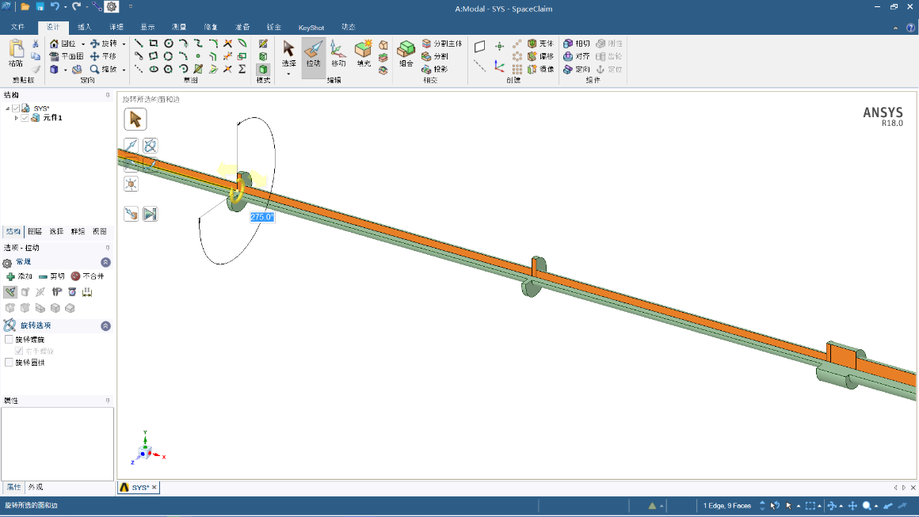Enable the 旋转圆拱 checkbox
Image resolution: width=919 pixels, height=517 pixels.
(10, 363)
